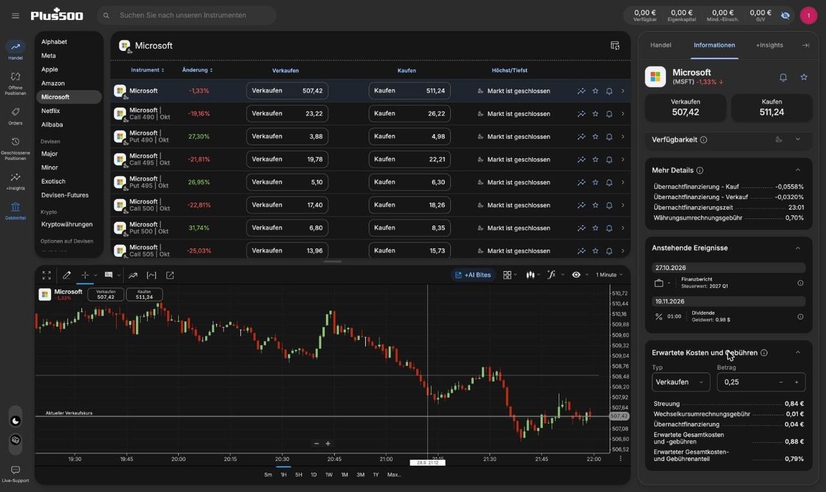
Task: Open Offene Positionen in the left sidebar
Action: [15, 83]
